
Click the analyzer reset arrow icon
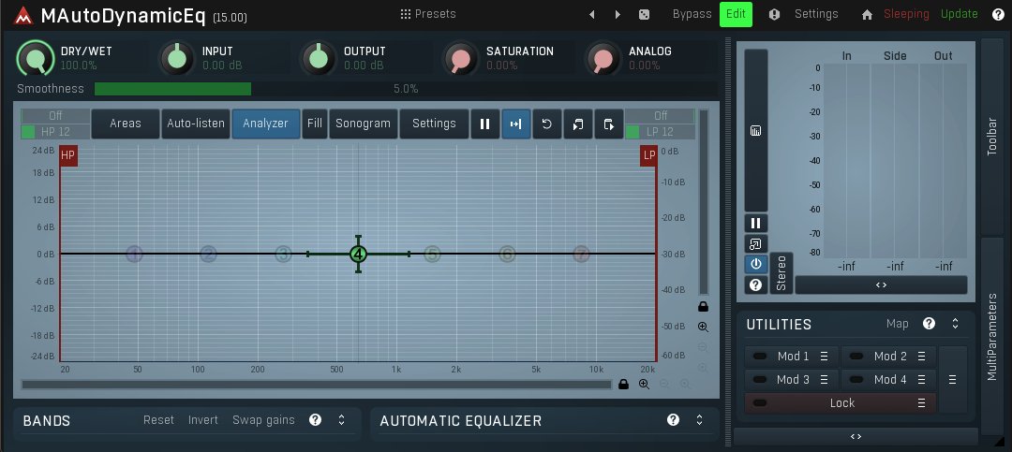coord(546,124)
